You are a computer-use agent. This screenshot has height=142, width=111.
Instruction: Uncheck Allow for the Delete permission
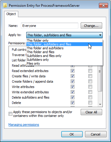coord(72,103)
